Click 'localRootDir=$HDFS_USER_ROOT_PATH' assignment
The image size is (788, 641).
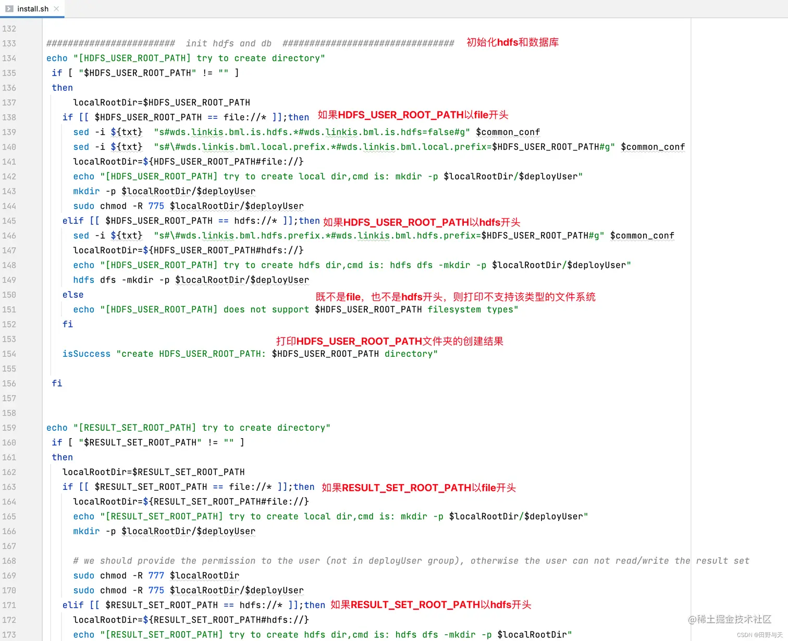(x=162, y=102)
